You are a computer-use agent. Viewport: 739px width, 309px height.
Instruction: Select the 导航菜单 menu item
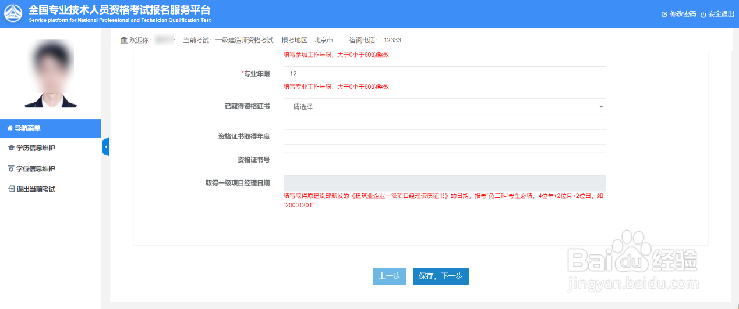[x=51, y=128]
